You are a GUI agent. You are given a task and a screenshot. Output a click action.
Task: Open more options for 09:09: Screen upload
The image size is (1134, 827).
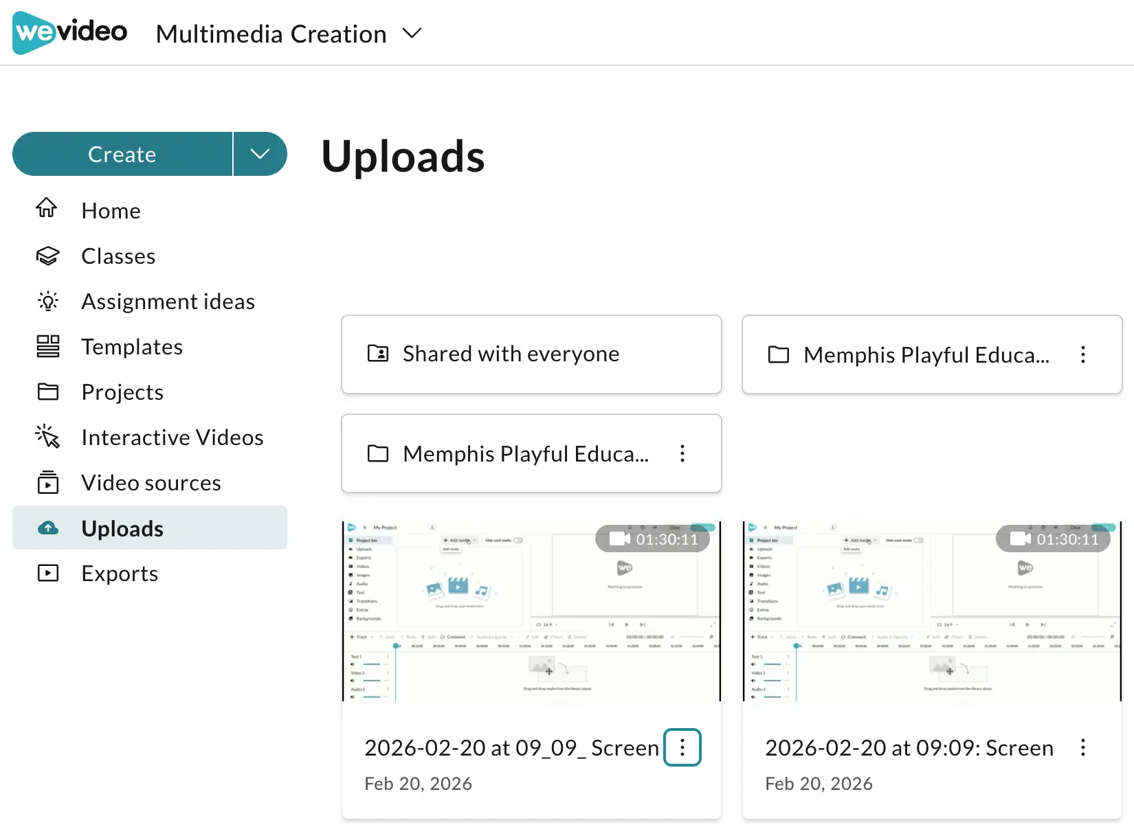click(1083, 747)
